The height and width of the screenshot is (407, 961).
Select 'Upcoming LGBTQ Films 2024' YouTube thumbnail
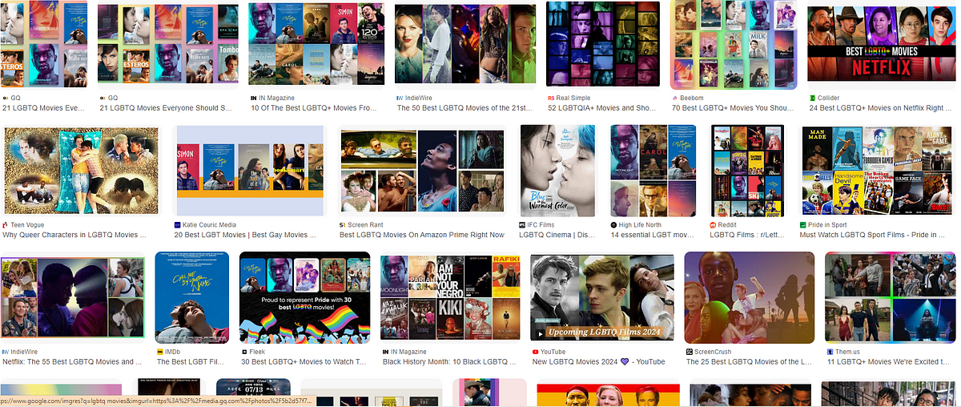pyautogui.click(x=601, y=297)
